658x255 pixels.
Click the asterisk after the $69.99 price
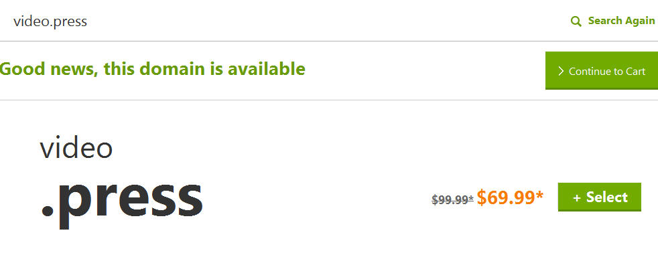click(x=539, y=195)
